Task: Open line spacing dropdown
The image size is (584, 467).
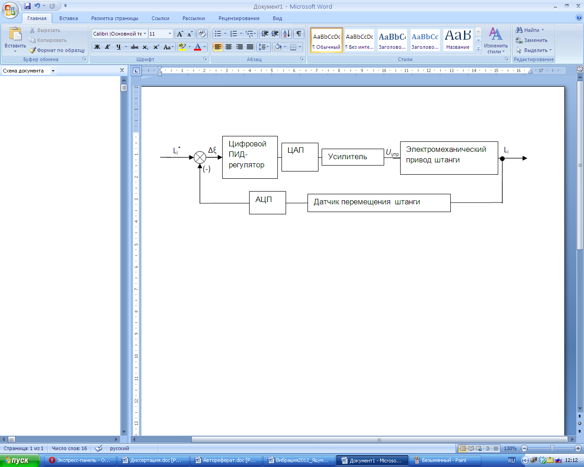Action: [x=264, y=47]
